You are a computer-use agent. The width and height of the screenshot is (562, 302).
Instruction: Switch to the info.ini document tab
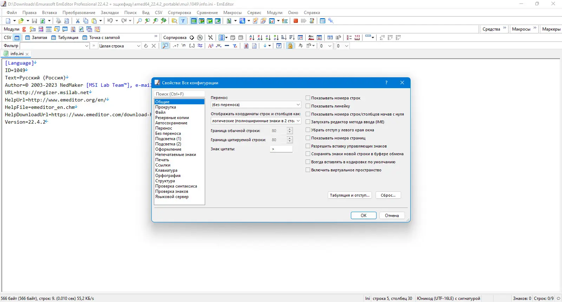coord(17,54)
